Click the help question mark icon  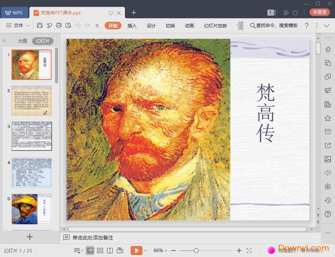[x=306, y=26]
